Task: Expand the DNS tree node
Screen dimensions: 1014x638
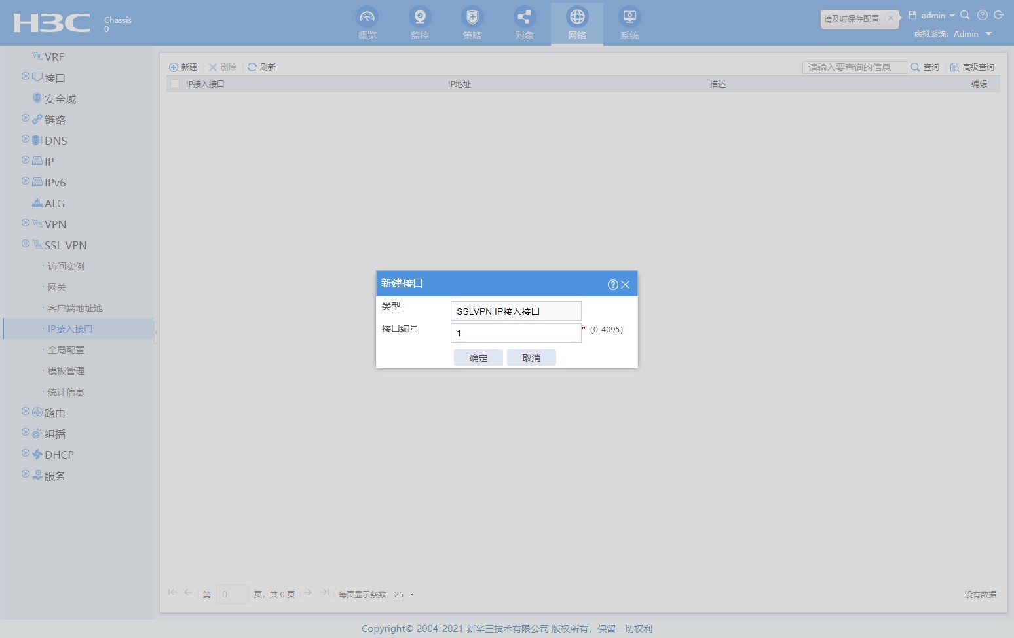Action: click(26, 139)
